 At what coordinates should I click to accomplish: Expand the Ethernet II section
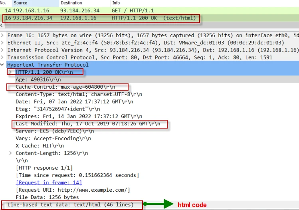pos(3,43)
